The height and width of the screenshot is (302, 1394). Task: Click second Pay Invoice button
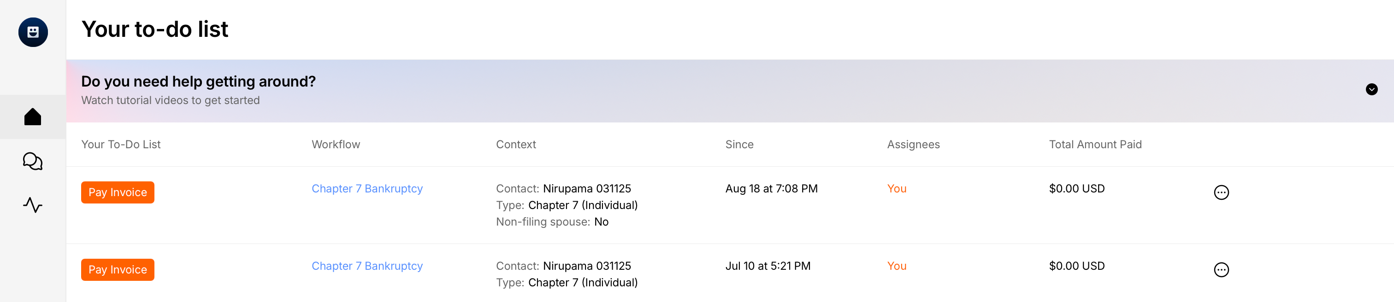point(118,270)
